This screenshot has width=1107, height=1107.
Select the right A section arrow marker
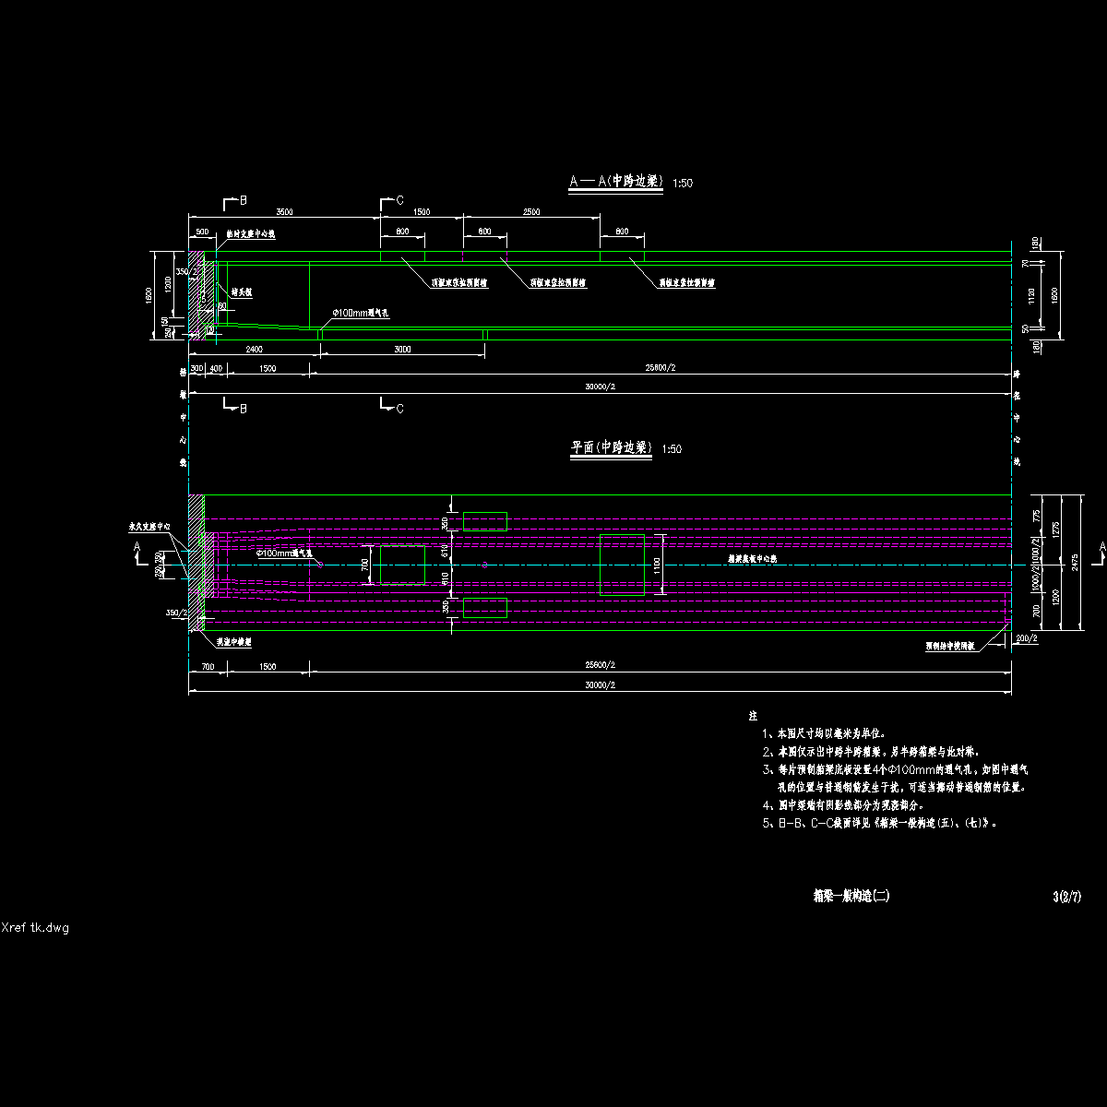pos(1101,552)
